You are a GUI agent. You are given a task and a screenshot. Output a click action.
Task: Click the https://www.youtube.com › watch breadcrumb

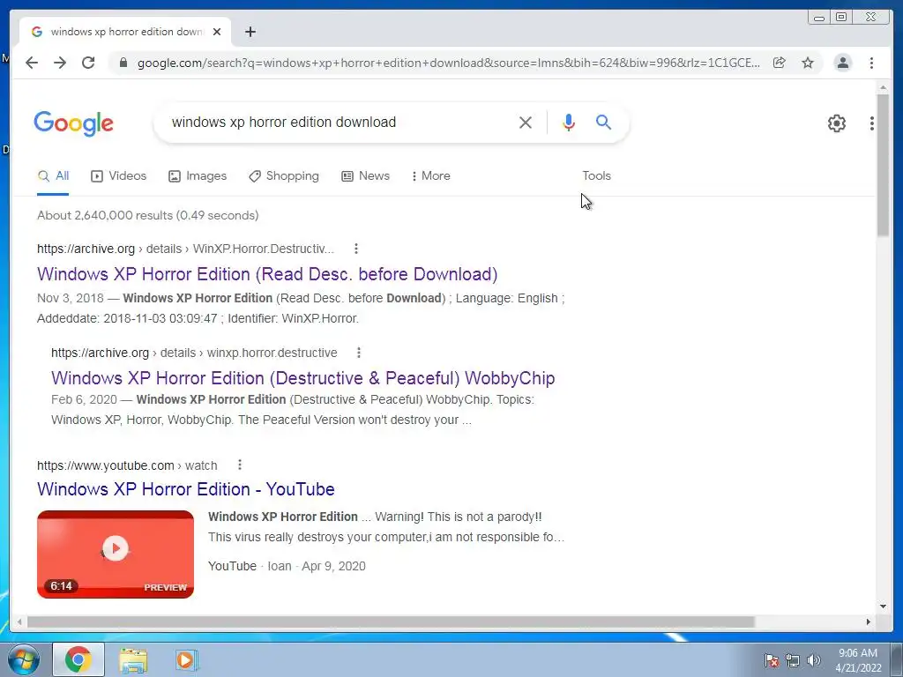[127, 465]
